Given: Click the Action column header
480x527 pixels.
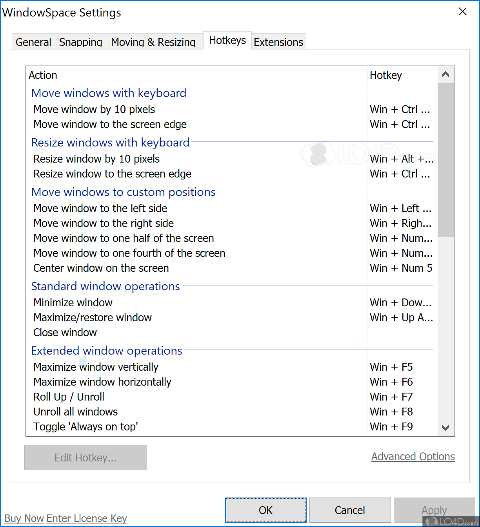Looking at the screenshot, I should pos(196,75).
